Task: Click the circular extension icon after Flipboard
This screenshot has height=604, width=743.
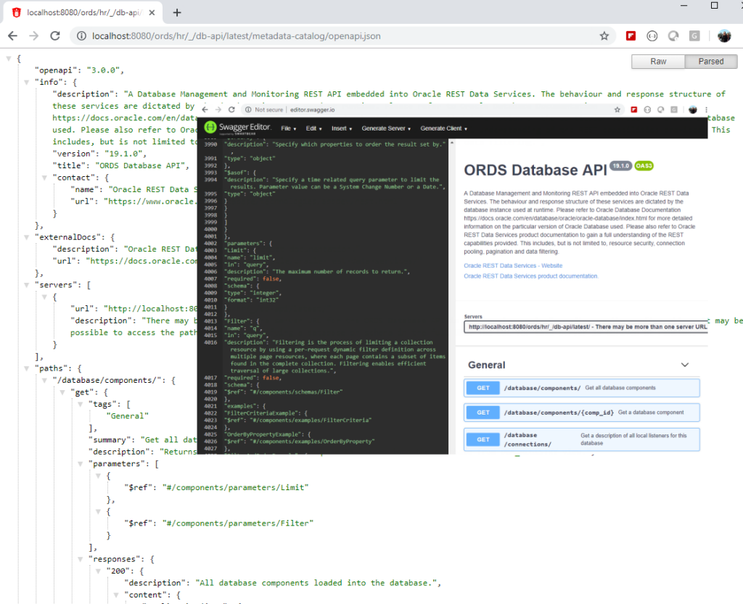Action: 652,36
